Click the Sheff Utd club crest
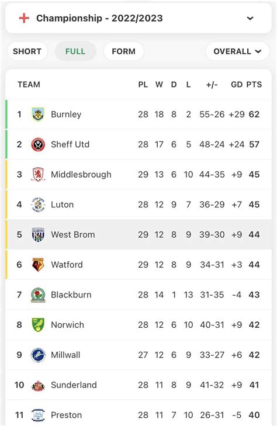The height and width of the screenshot is (426, 277). [x=38, y=144]
